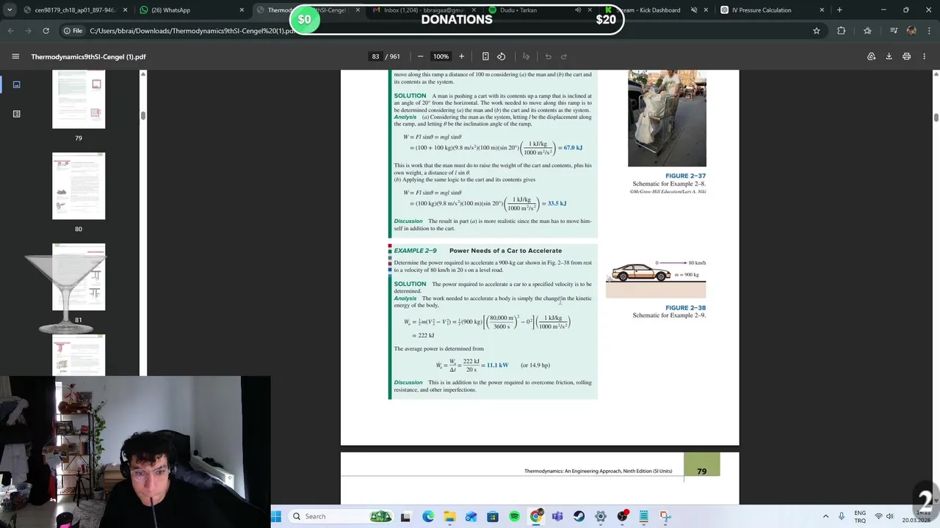The height and width of the screenshot is (528, 940).
Task: Show thumbnails view in the sidebar
Action: [x=16, y=84]
